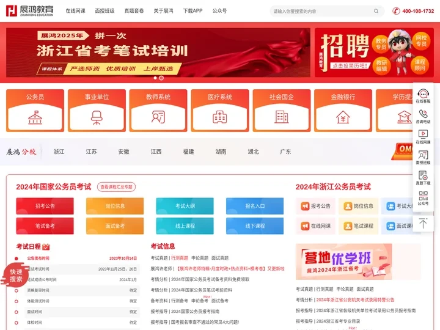This screenshot has width=440, height=330.
Task: Click the 公众号 QR code sidebar icon
Action: pos(423,196)
